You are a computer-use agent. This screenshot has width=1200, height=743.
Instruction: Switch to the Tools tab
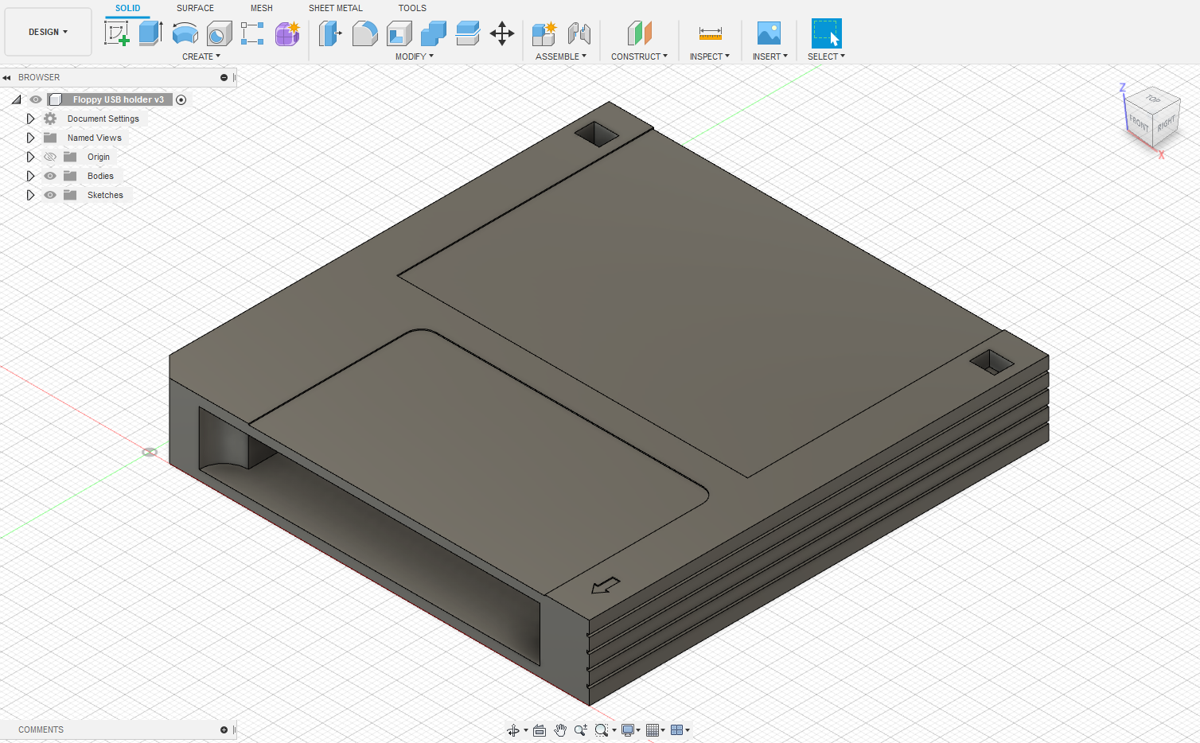tap(412, 8)
